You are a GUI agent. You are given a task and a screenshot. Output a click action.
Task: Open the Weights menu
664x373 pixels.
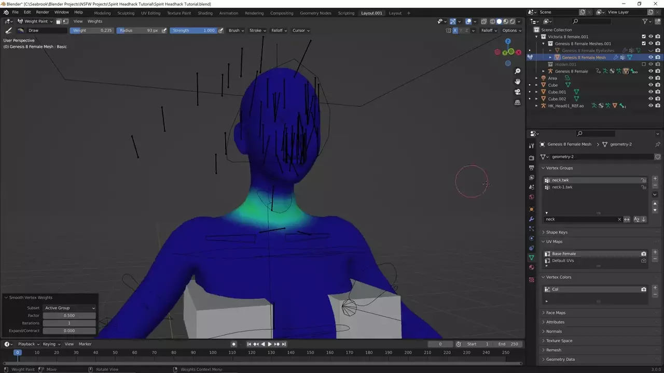[x=94, y=21]
